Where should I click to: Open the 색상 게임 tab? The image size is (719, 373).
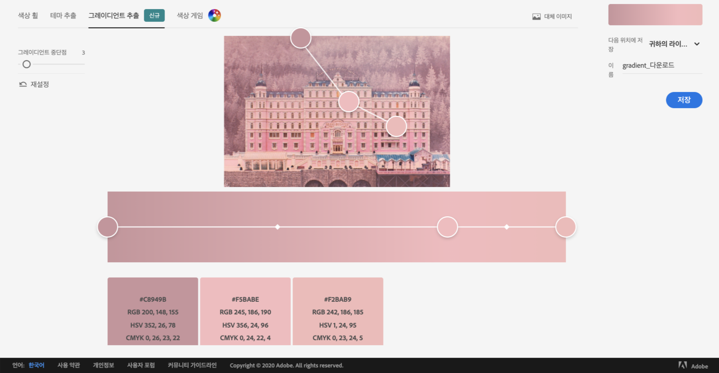pyautogui.click(x=190, y=15)
